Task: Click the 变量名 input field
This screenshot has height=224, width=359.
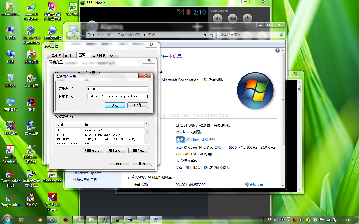Action: pyautogui.click(x=118, y=89)
